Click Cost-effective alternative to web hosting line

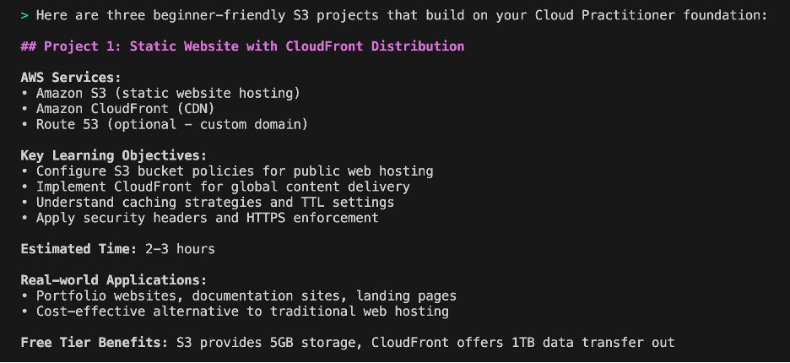[242, 312]
